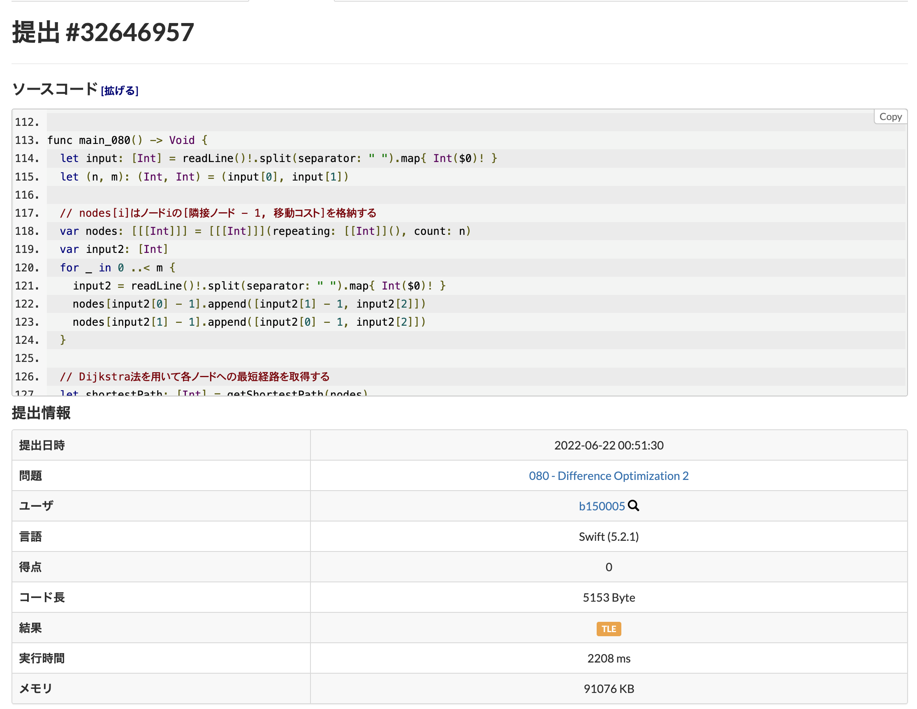Expand the source code with [拡げる]

(x=120, y=91)
